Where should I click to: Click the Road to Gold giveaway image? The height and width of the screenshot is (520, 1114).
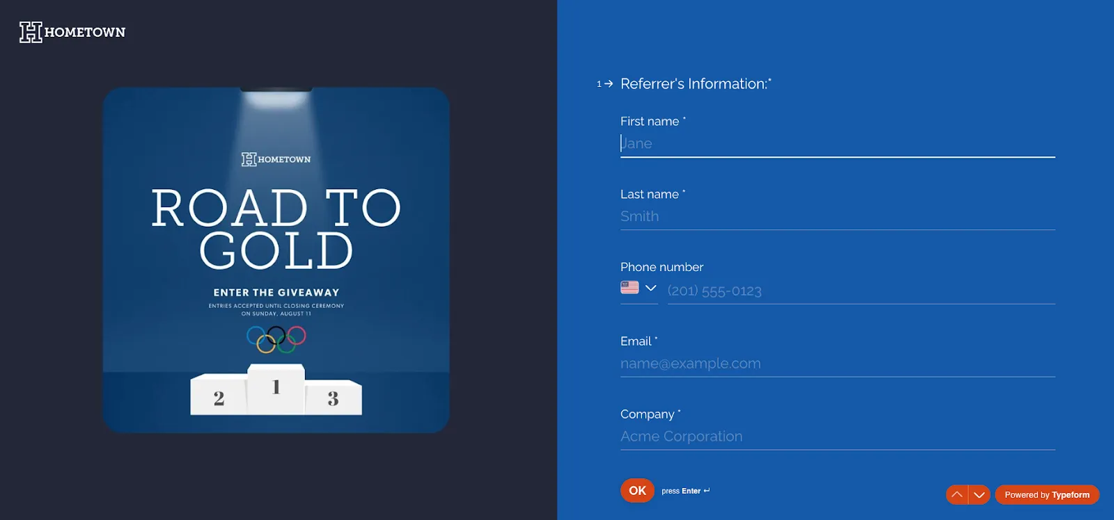click(x=276, y=260)
